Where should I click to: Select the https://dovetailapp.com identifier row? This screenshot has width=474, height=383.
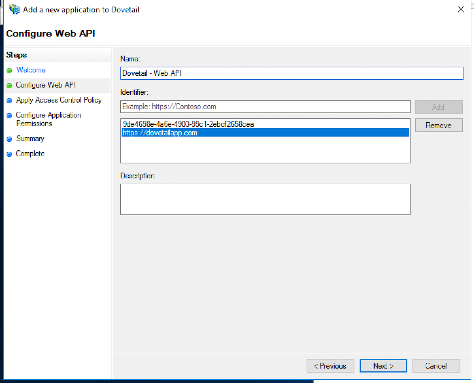tap(265, 133)
